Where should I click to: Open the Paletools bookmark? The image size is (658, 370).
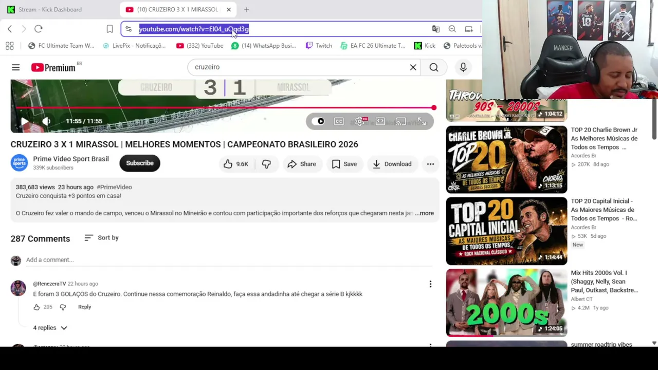[x=463, y=46]
